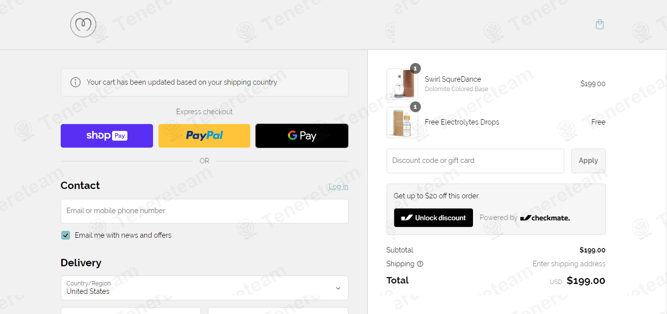Click the info icon in the cart notice
Screen dimensions: 667x314
(76, 82)
